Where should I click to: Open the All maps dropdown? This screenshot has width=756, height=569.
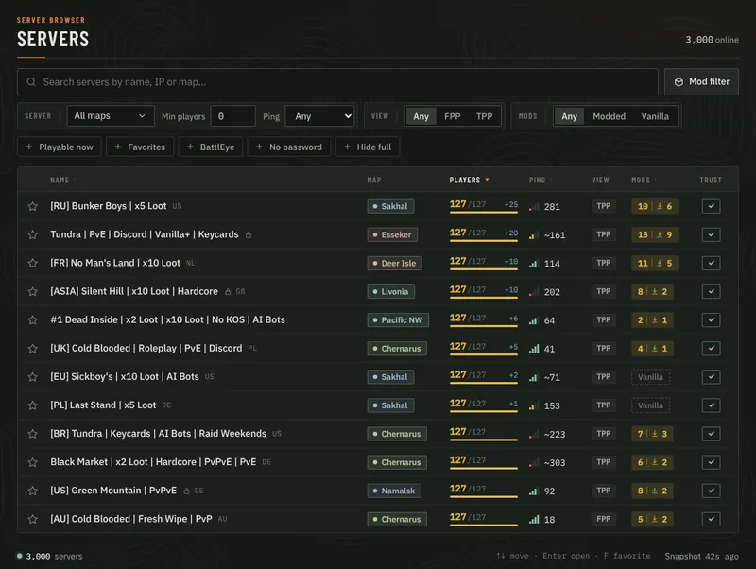111,116
